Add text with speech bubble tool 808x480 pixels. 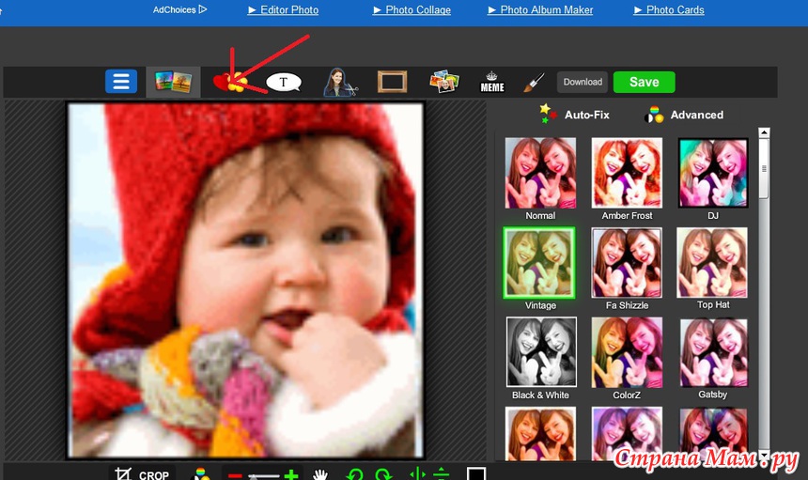284,83
